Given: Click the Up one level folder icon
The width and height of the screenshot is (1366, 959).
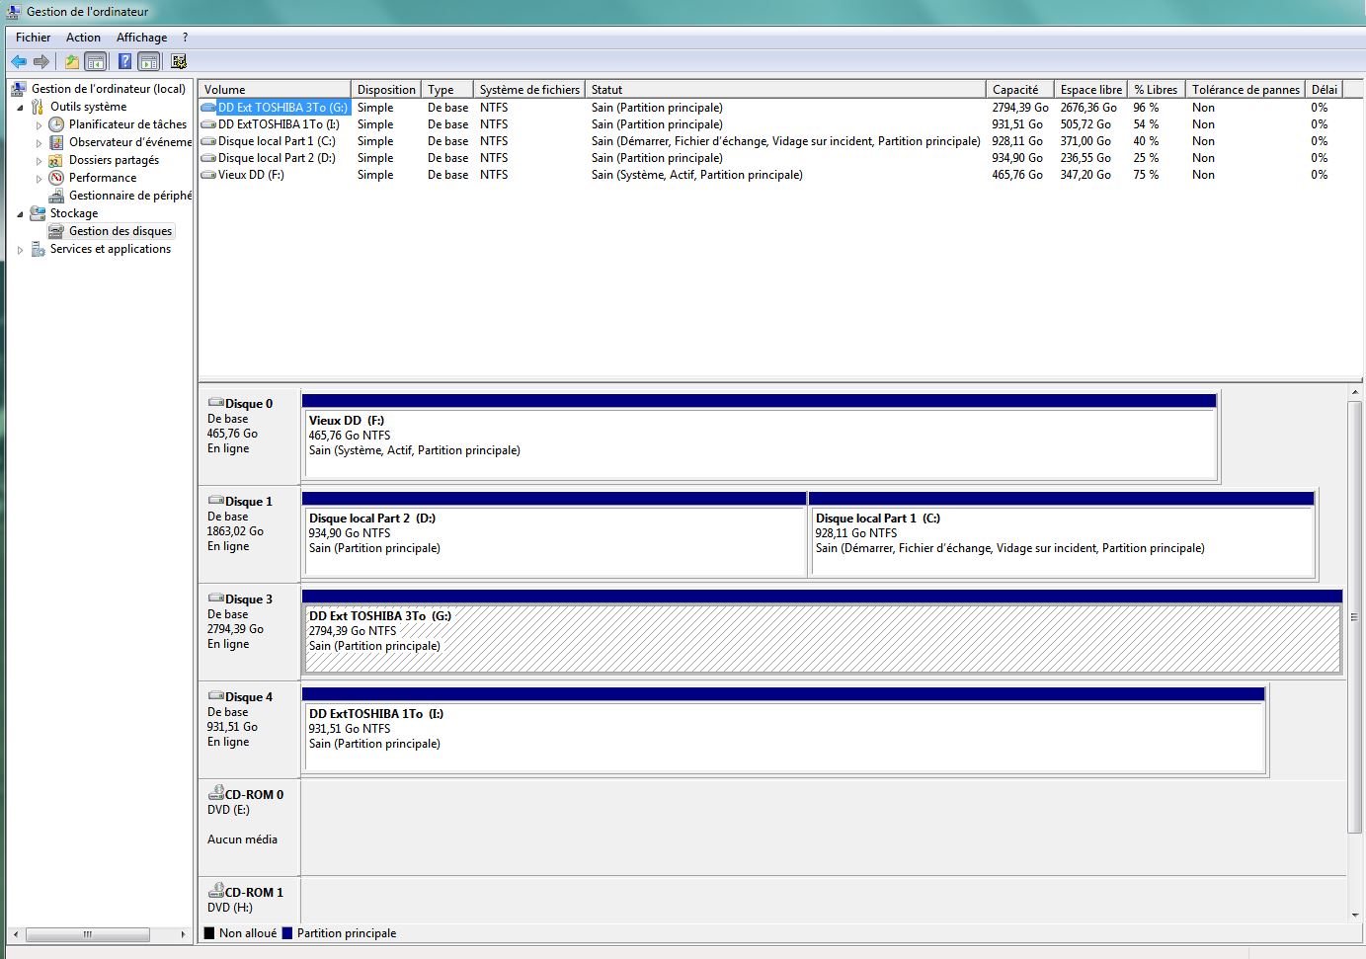Looking at the screenshot, I should point(72,61).
